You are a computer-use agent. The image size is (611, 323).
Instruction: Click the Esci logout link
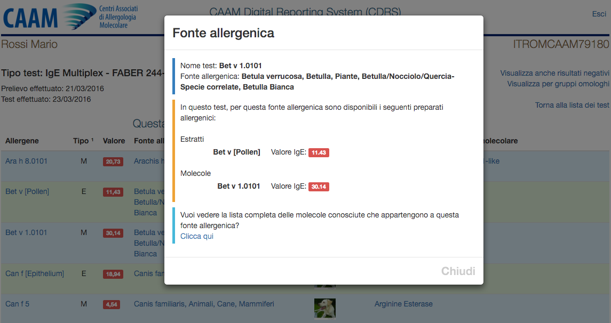[x=599, y=14]
